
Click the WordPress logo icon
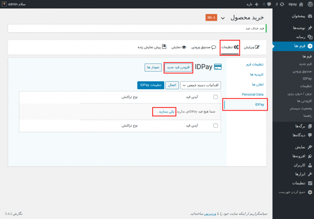309,4
